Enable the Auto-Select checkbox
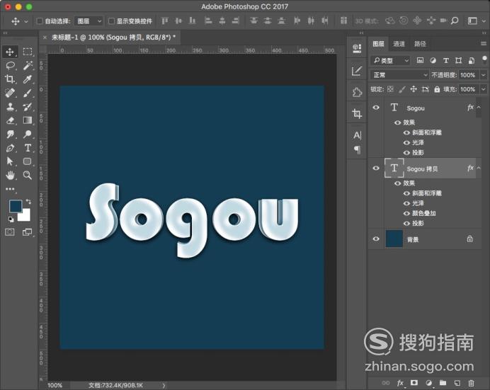490x390 pixels. coord(40,21)
